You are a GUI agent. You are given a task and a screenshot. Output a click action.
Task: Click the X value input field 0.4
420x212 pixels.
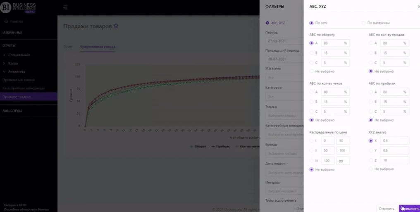coord(395,141)
